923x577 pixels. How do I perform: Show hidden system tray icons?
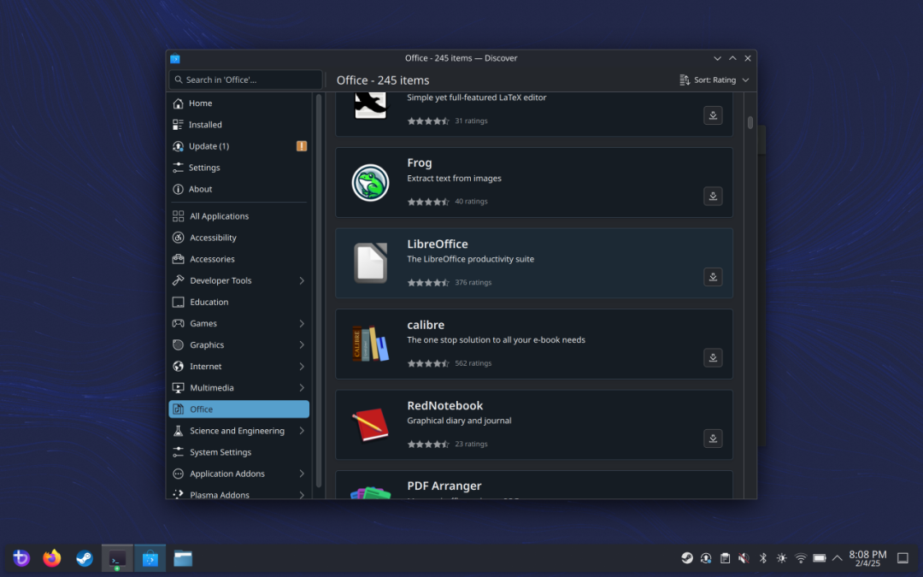click(x=837, y=557)
